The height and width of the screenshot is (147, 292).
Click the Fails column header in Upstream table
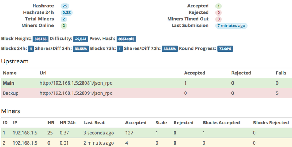pyautogui.click(x=281, y=73)
